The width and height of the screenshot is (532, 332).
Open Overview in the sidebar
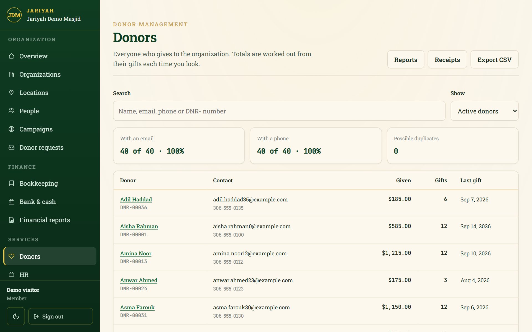[x=50, y=56]
